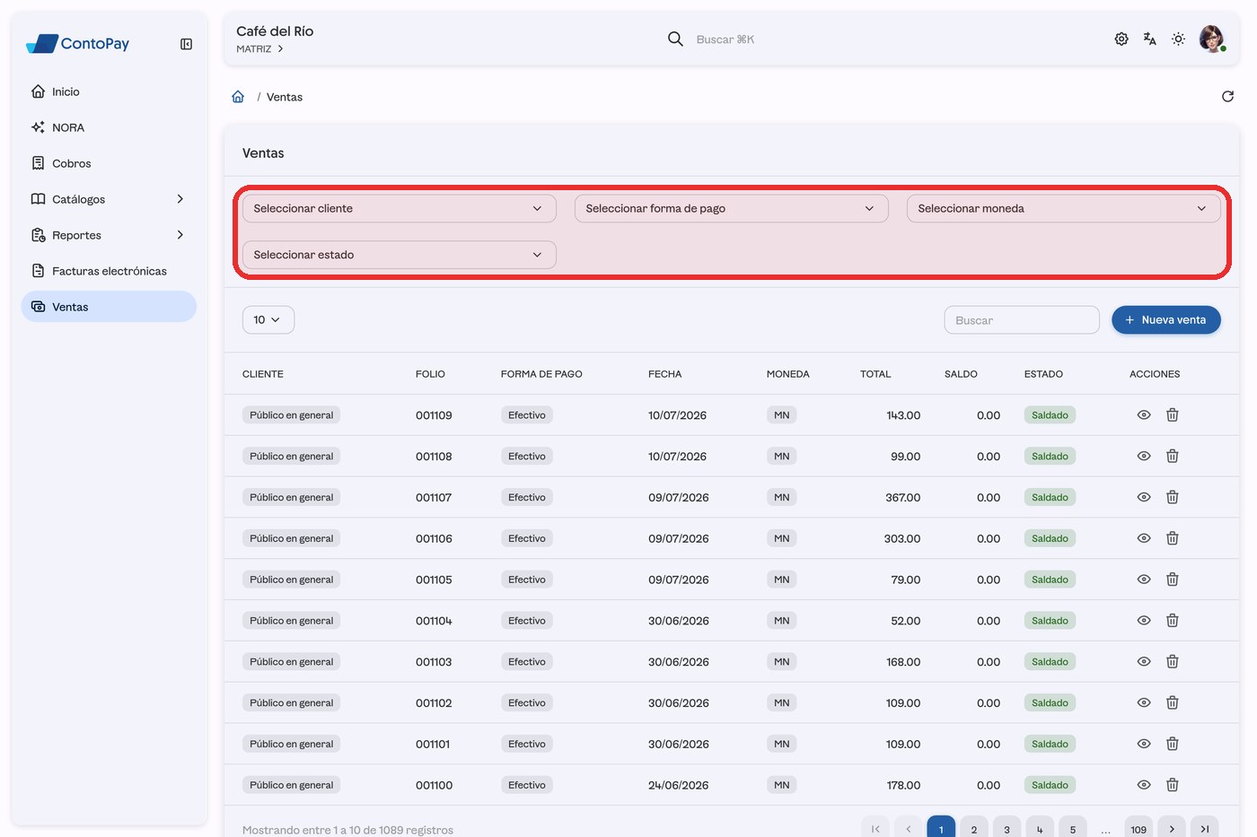Open Facturas electrónicas in sidebar
1257x837 pixels.
(x=109, y=271)
